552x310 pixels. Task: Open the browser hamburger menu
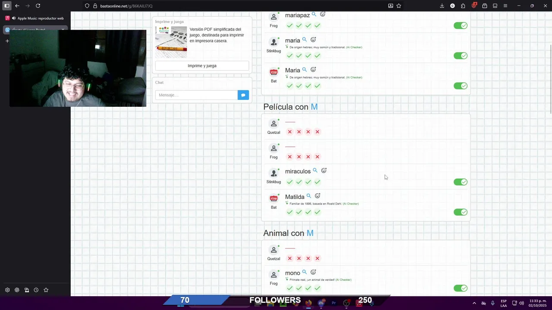coord(505,6)
